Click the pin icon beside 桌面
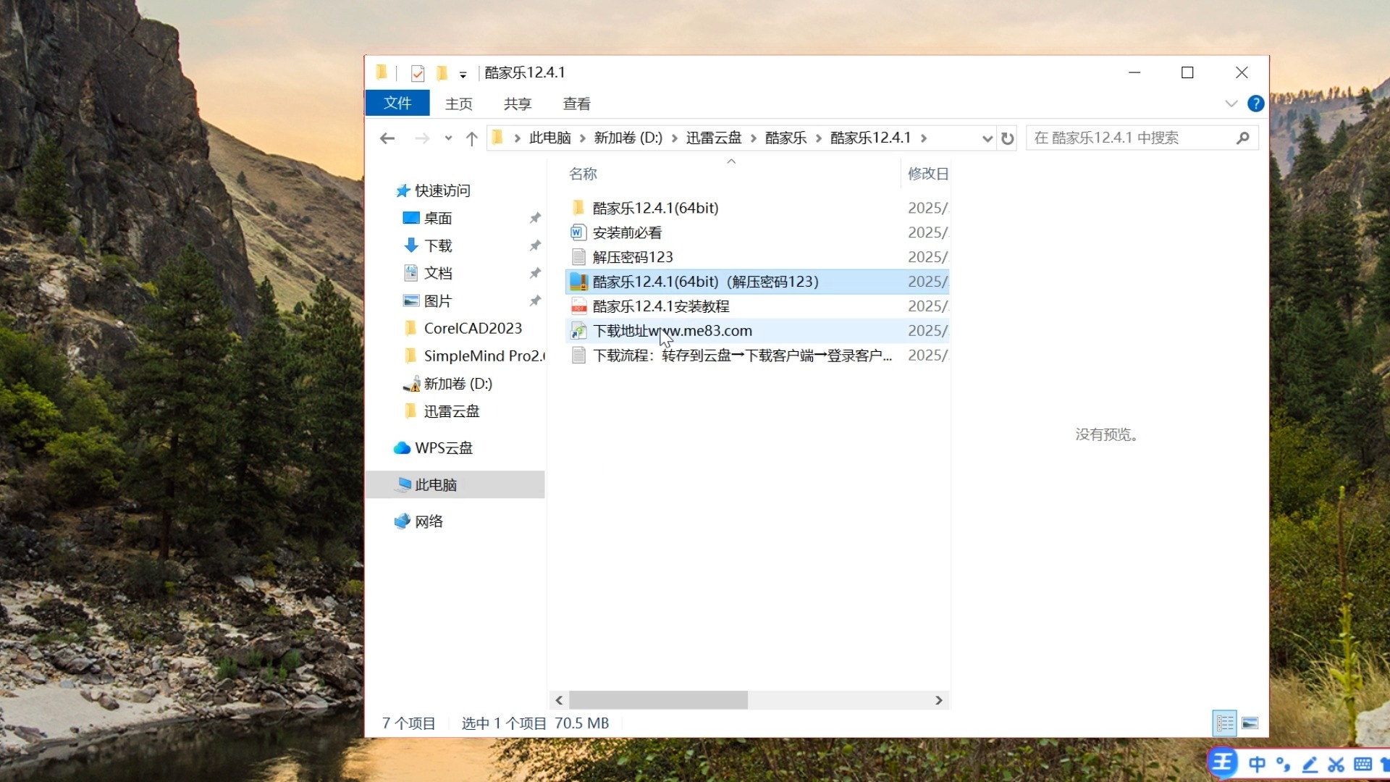The width and height of the screenshot is (1390, 782). click(x=535, y=218)
